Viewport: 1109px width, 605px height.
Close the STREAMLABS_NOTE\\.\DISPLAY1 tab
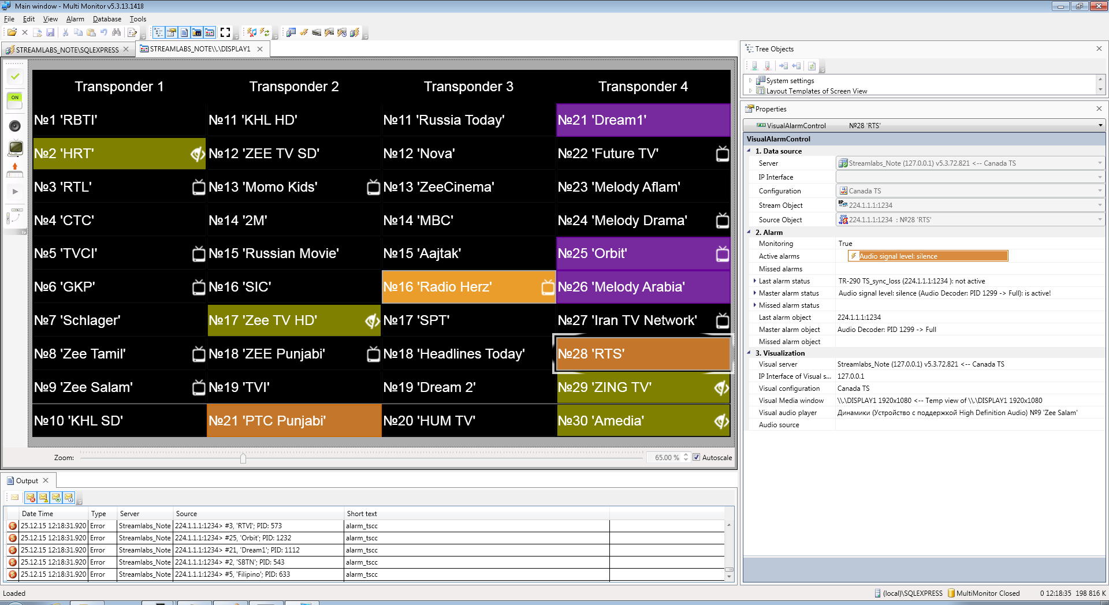point(260,49)
